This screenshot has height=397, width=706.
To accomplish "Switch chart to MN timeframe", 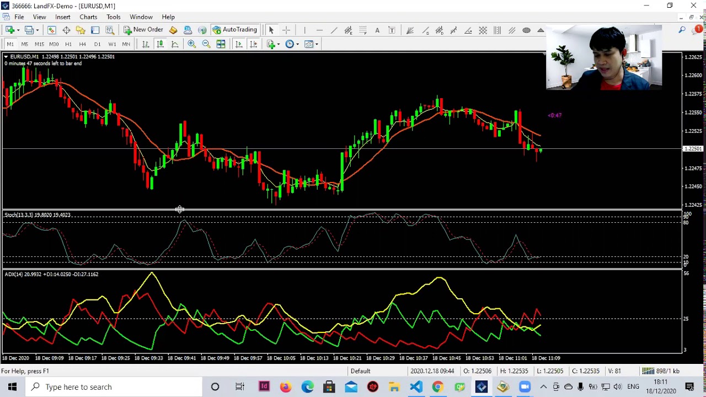I will 126,44.
